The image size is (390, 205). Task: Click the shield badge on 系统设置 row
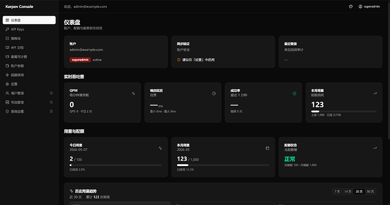pyautogui.click(x=51, y=112)
